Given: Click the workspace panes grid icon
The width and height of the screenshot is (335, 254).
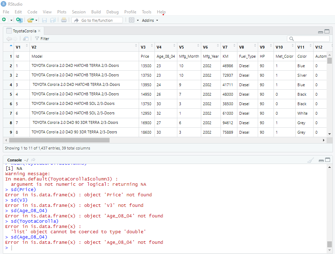Looking at the screenshot, I should point(132,20).
